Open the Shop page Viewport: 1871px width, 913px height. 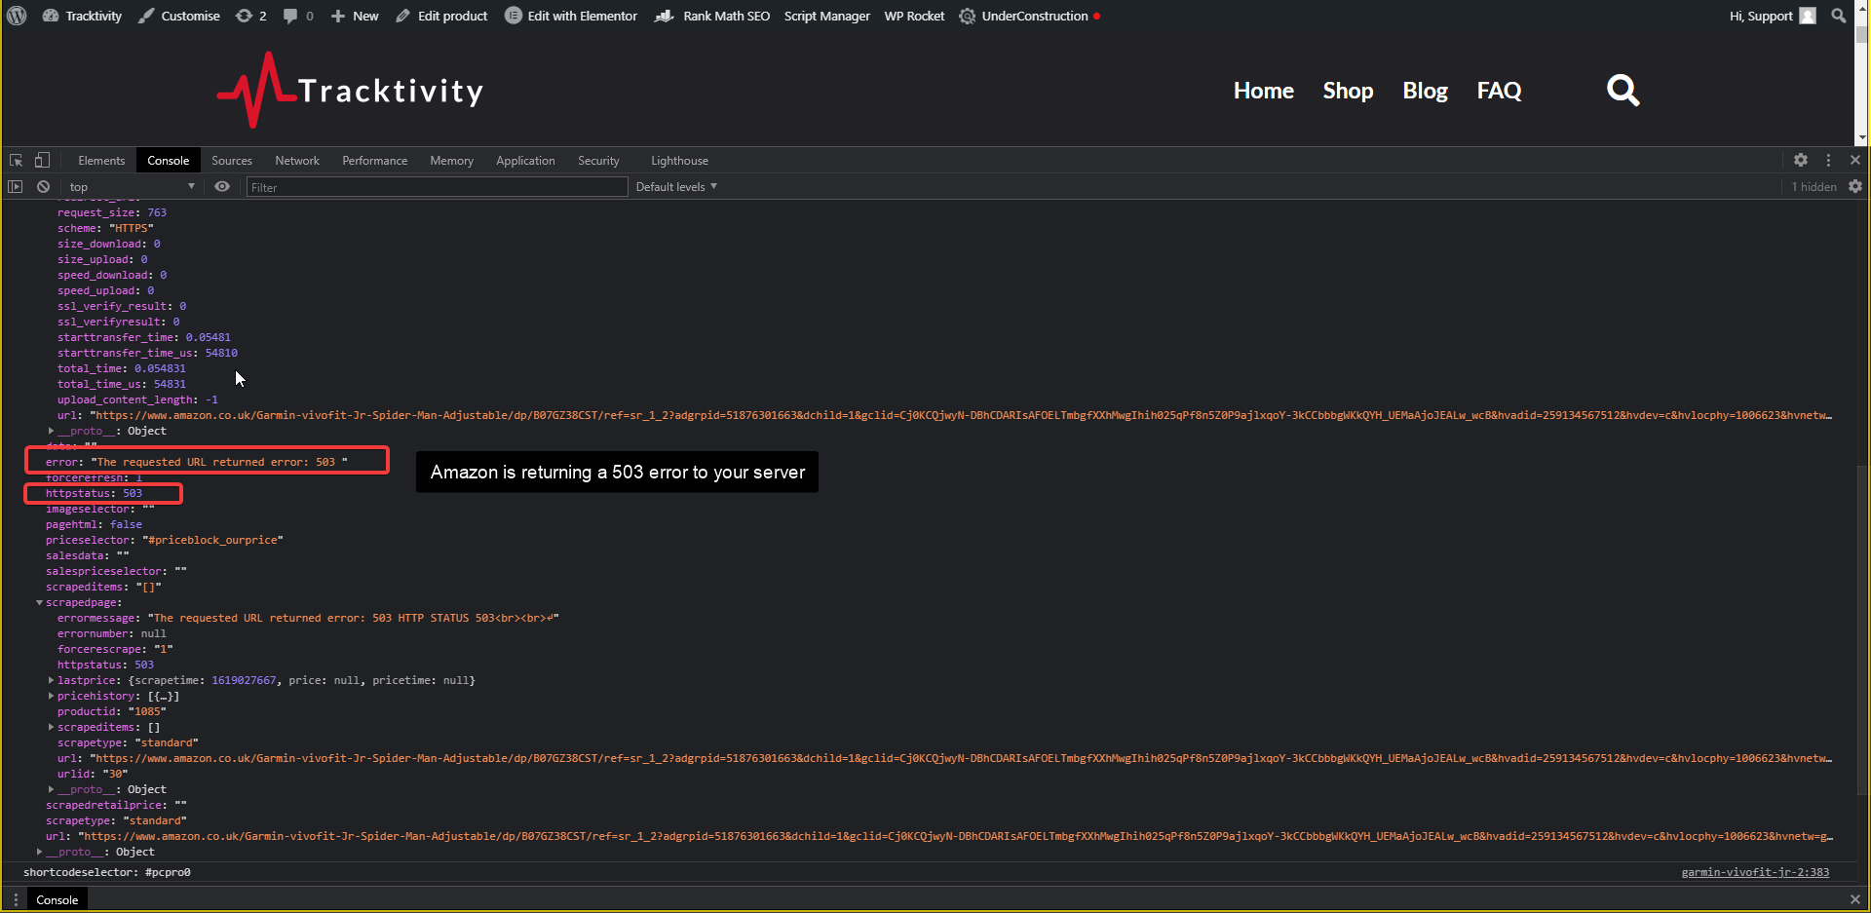click(x=1348, y=91)
